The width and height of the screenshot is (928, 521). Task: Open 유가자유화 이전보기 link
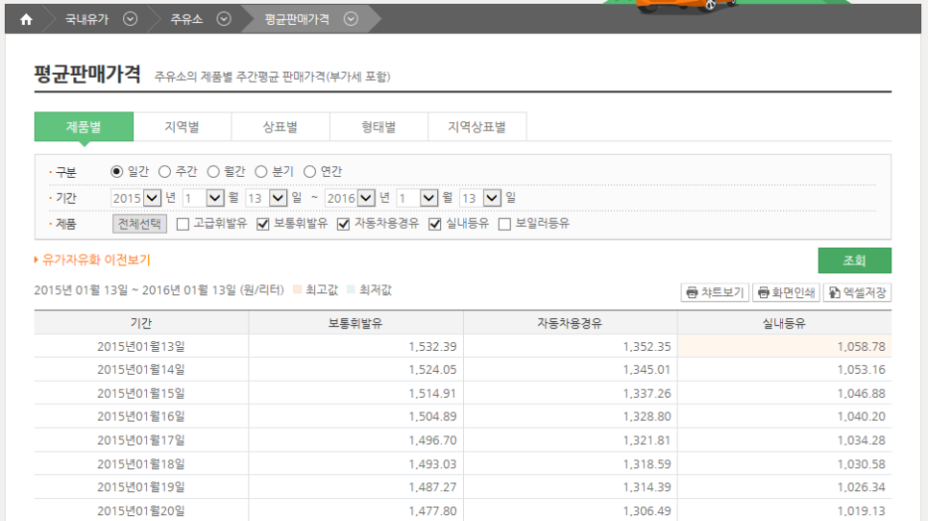point(96,260)
